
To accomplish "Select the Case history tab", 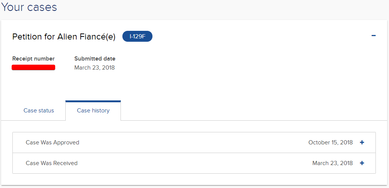I will 93,111.
